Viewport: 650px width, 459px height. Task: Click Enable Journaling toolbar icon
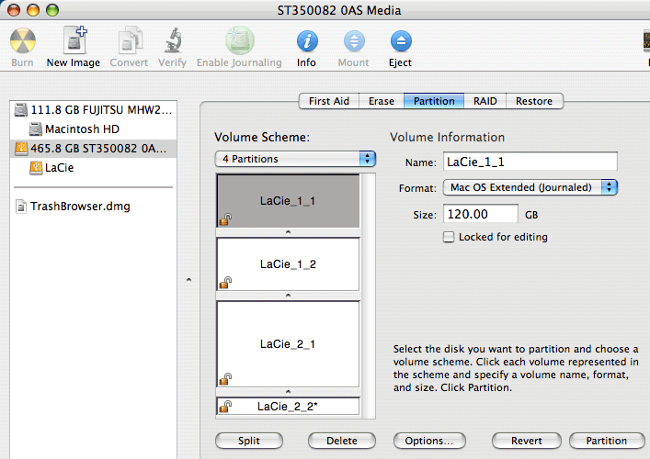tap(239, 47)
